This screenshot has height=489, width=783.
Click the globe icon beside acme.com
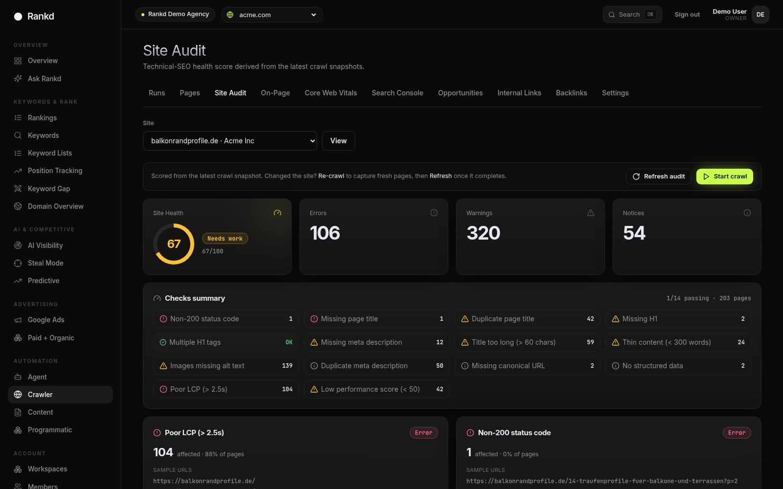230,15
